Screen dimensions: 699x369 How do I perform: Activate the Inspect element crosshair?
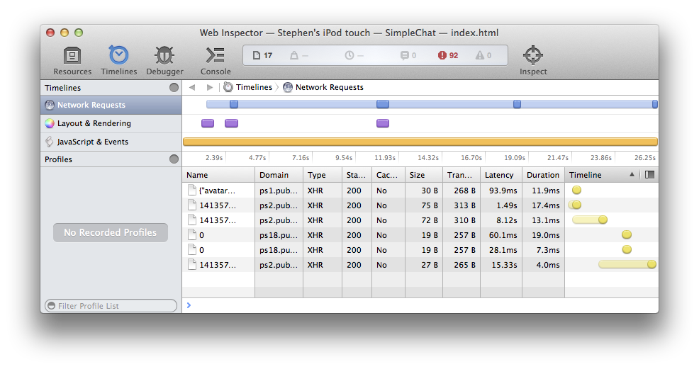click(533, 60)
